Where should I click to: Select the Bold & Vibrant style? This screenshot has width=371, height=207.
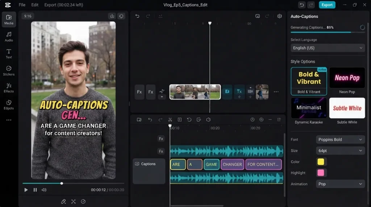[309, 81]
